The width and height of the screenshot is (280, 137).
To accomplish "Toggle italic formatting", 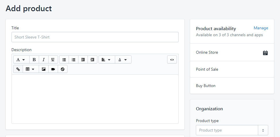I will click(x=44, y=59).
